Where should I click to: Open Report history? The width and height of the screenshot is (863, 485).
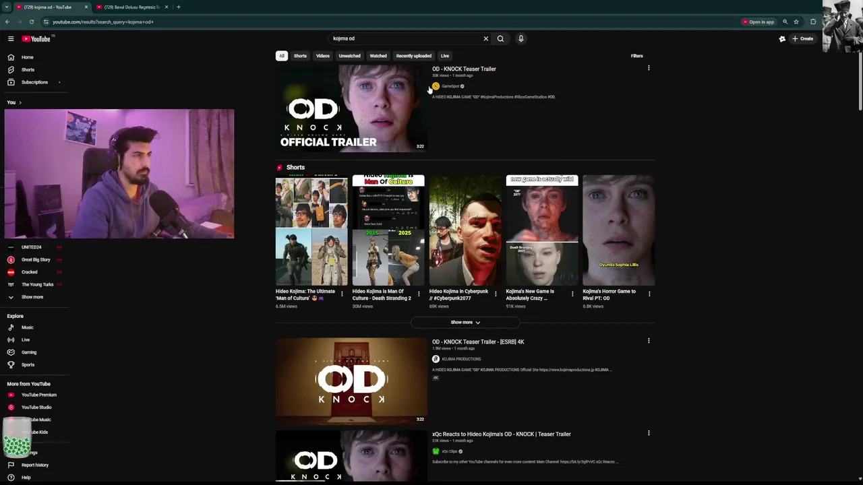[34, 465]
